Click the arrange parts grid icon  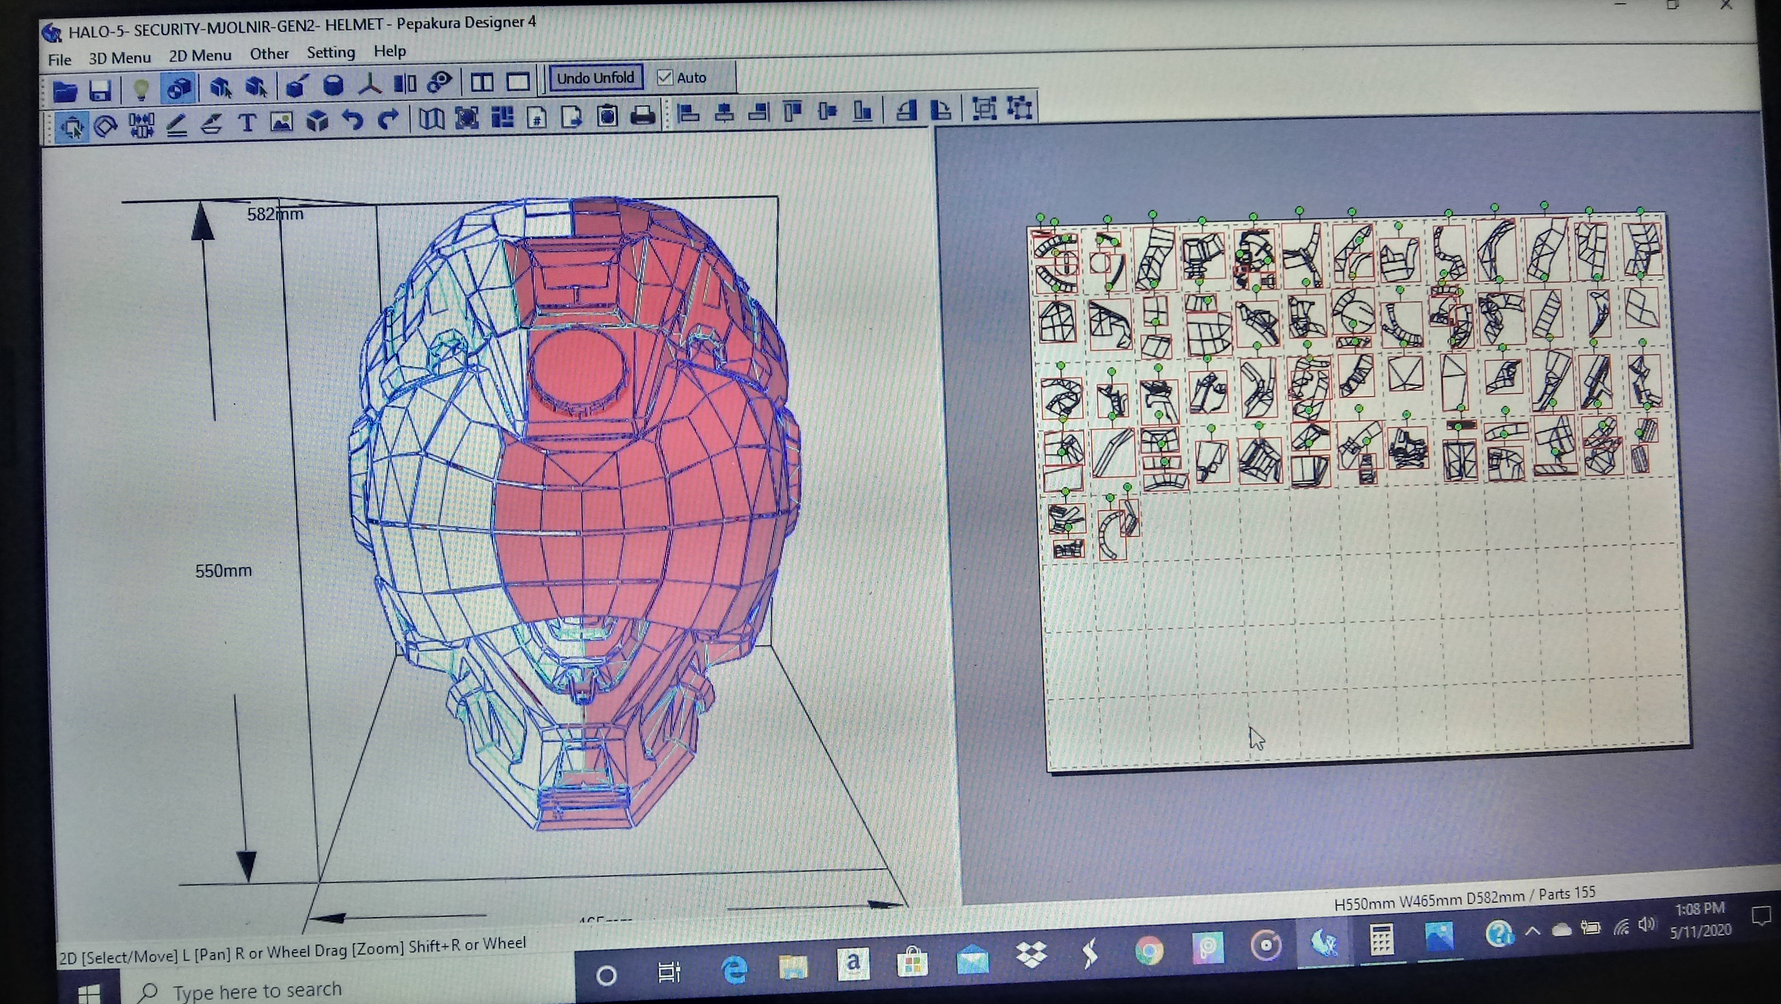pos(502,117)
